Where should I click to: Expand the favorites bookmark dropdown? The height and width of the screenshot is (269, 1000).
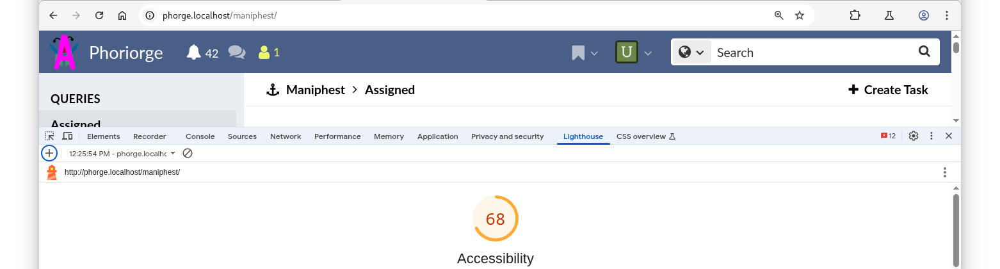click(x=585, y=53)
